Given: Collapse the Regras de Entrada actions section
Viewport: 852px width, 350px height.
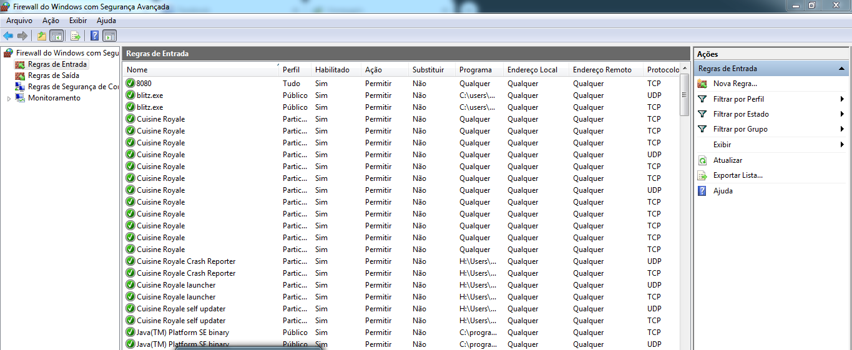Looking at the screenshot, I should (841, 69).
